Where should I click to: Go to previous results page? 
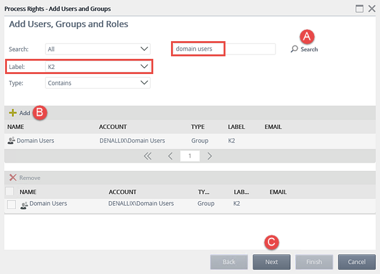[x=170, y=156]
